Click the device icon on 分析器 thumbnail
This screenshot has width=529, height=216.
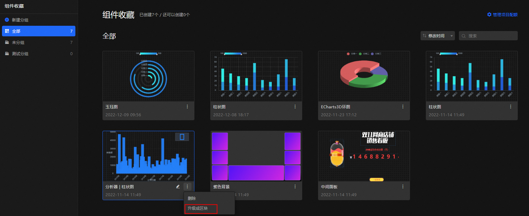click(x=182, y=137)
